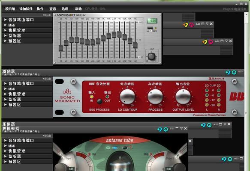Click the 25 Hz equalizer band slider
The width and height of the screenshot is (250, 171).
click(x=61, y=48)
